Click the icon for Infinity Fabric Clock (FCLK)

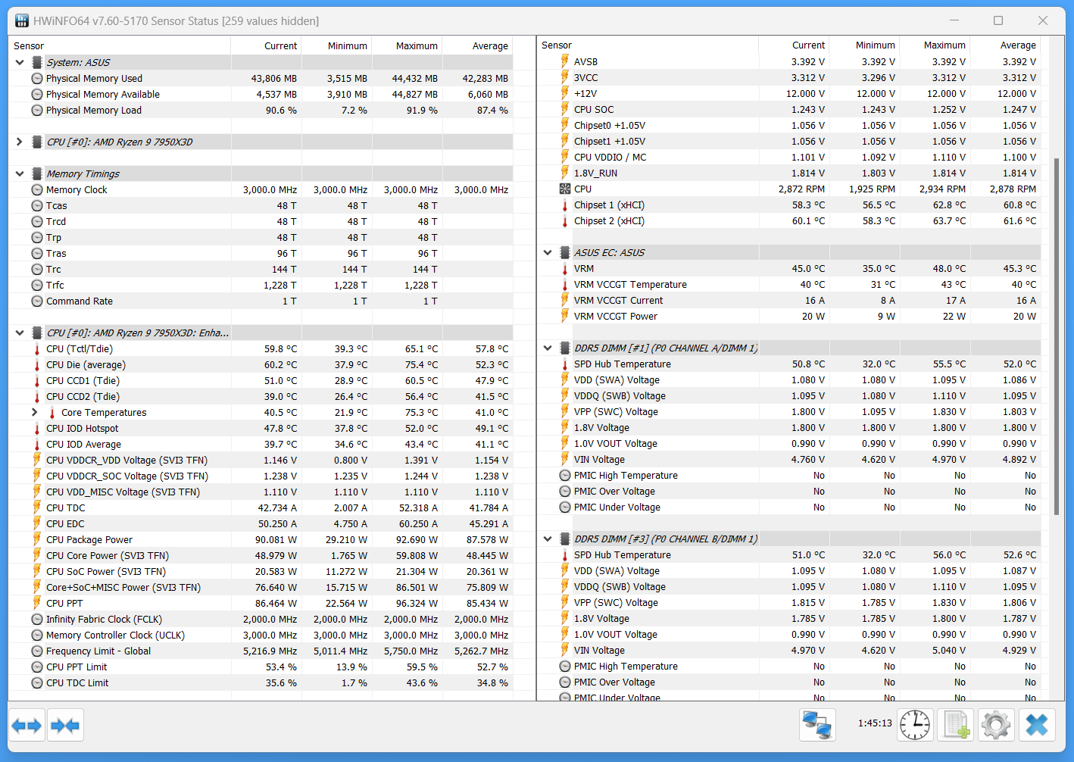pyautogui.click(x=36, y=620)
